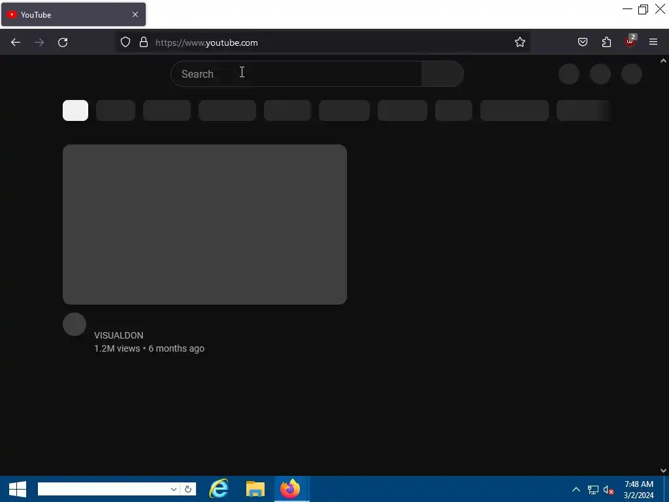Screen dimensions: 669x502
Task: Restore down the Firefox window
Action: coord(643,9)
